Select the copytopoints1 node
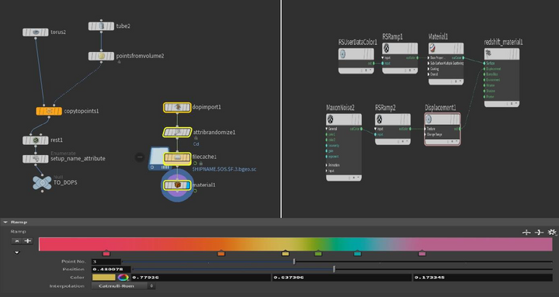This screenshot has width=559, height=297. 49,111
